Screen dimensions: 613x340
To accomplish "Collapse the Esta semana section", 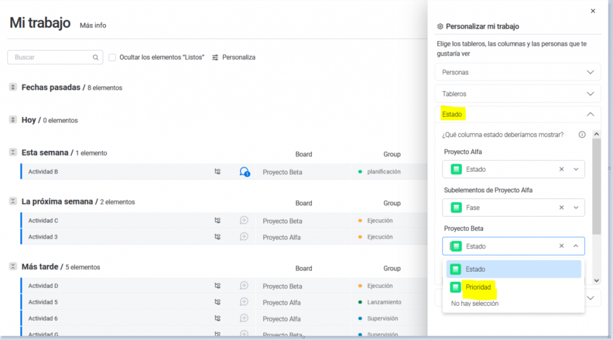I will point(13,153).
